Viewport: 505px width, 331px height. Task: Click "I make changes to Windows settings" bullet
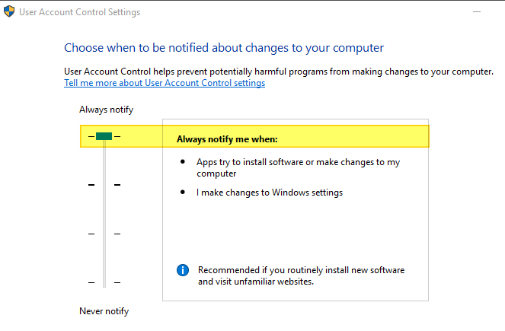(x=270, y=193)
